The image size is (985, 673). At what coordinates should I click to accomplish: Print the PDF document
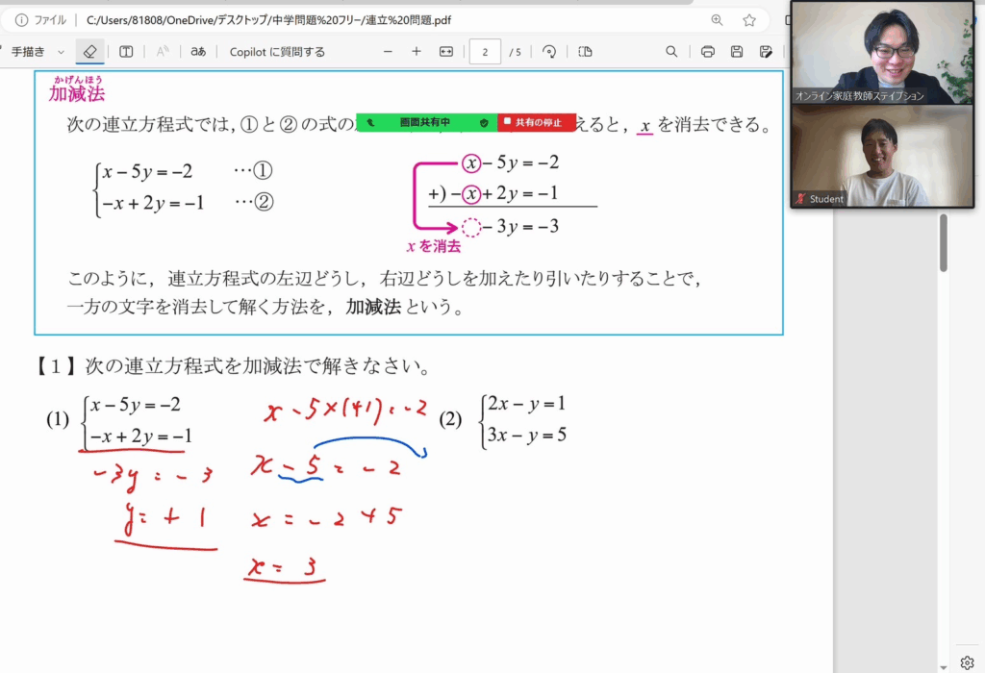707,52
